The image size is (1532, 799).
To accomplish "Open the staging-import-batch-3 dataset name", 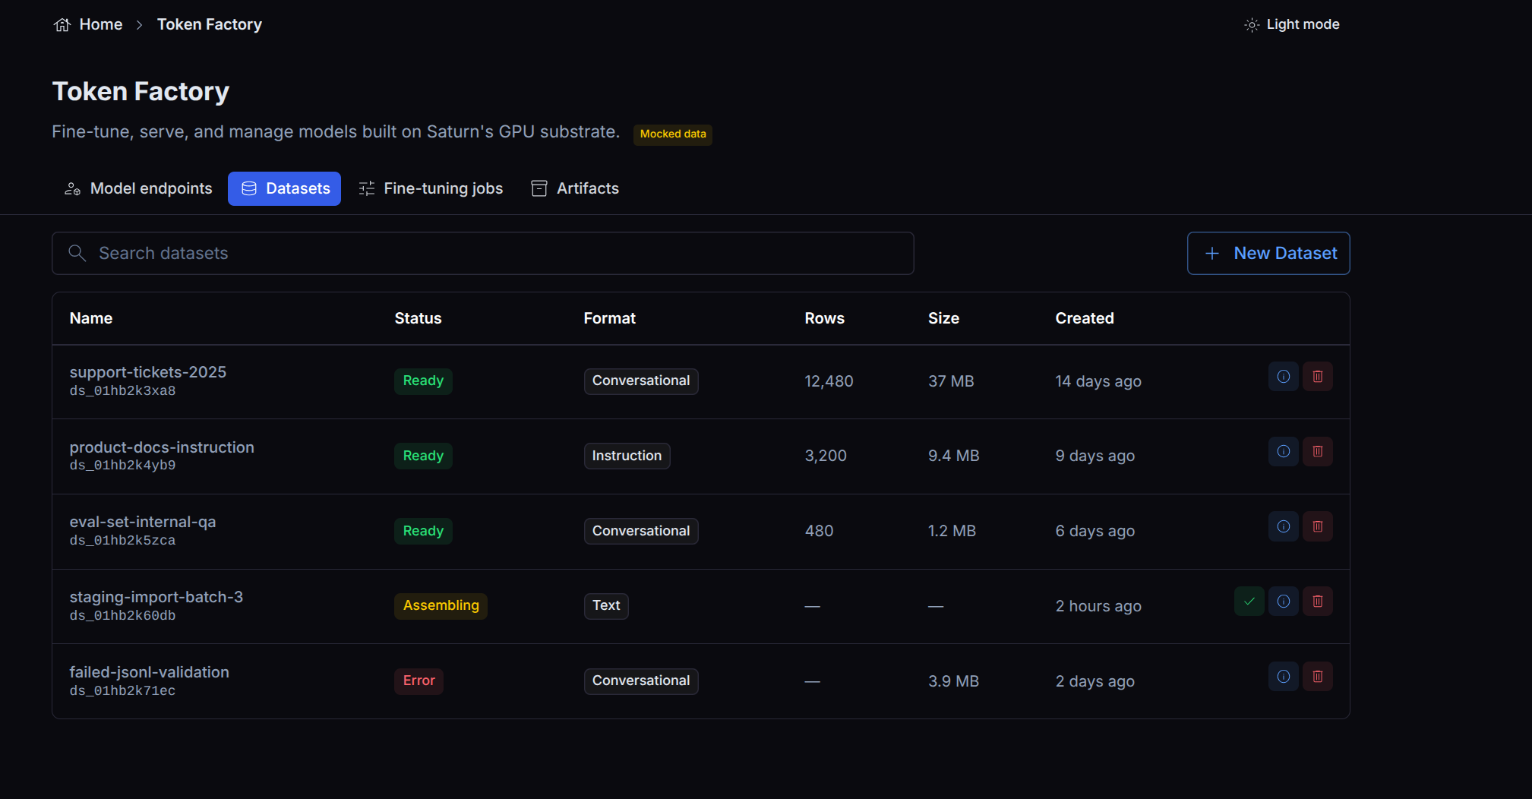I will pos(156,597).
